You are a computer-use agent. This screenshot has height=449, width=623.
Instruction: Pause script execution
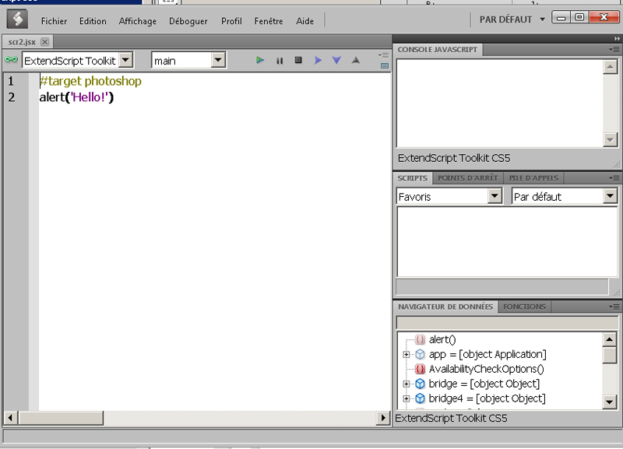pos(280,61)
